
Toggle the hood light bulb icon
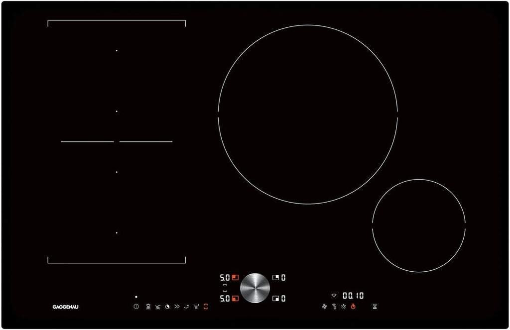343,307
